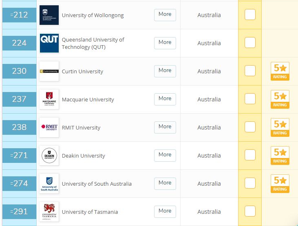
Task: Click the University of South Australia logo
Action: point(49,184)
